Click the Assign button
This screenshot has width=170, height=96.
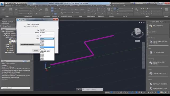36,50
